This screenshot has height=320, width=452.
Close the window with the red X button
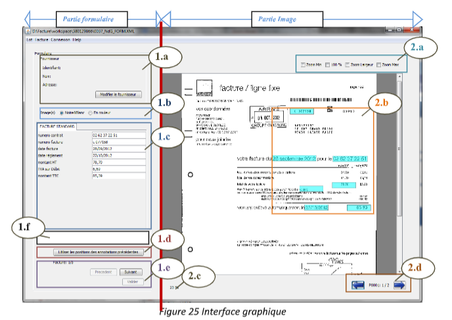pos(412,30)
